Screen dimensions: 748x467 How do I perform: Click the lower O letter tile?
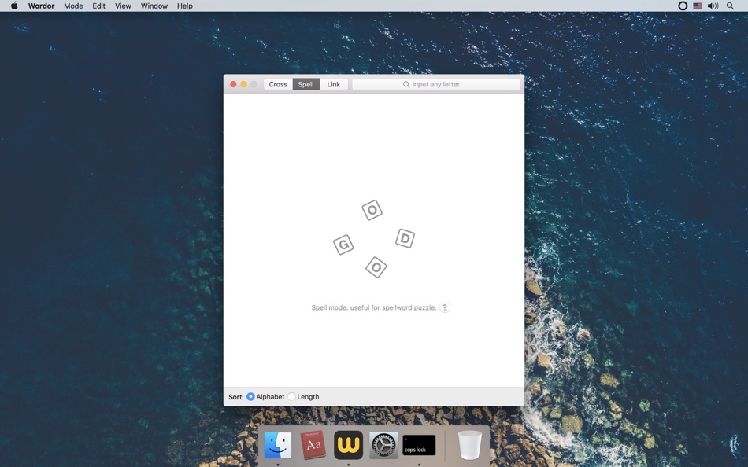point(376,267)
